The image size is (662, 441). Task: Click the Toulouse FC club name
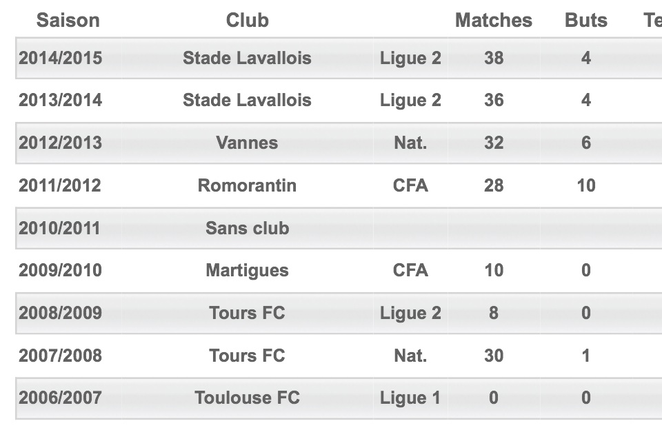247,398
